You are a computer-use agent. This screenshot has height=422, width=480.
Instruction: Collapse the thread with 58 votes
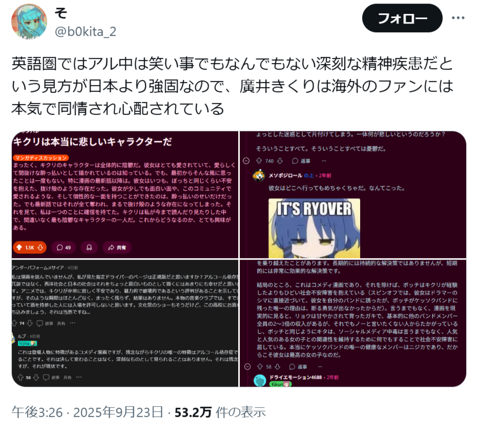(247, 366)
